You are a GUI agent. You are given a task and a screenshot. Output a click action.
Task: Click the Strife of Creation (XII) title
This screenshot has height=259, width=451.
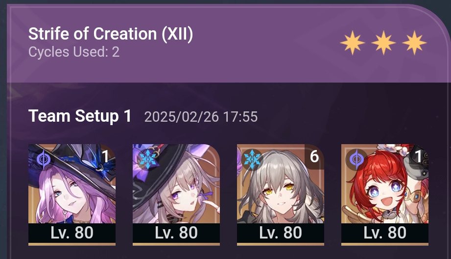[x=111, y=34]
